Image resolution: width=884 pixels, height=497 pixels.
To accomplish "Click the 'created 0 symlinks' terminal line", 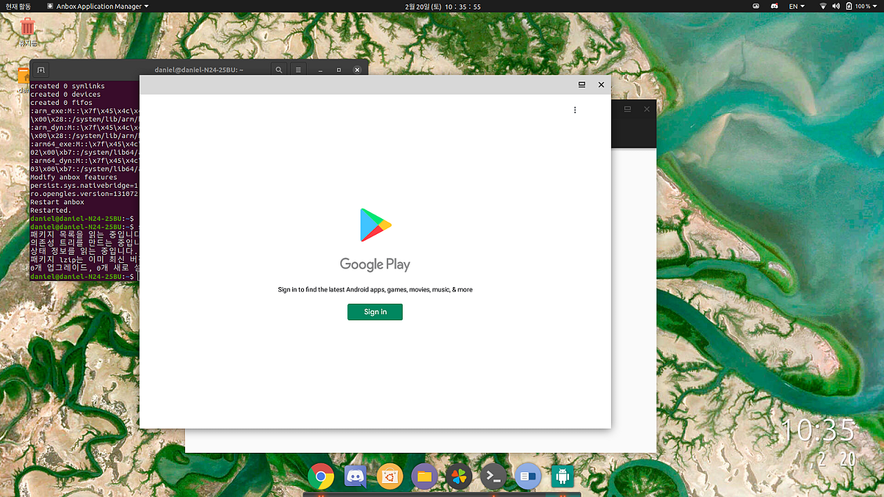I will point(68,86).
